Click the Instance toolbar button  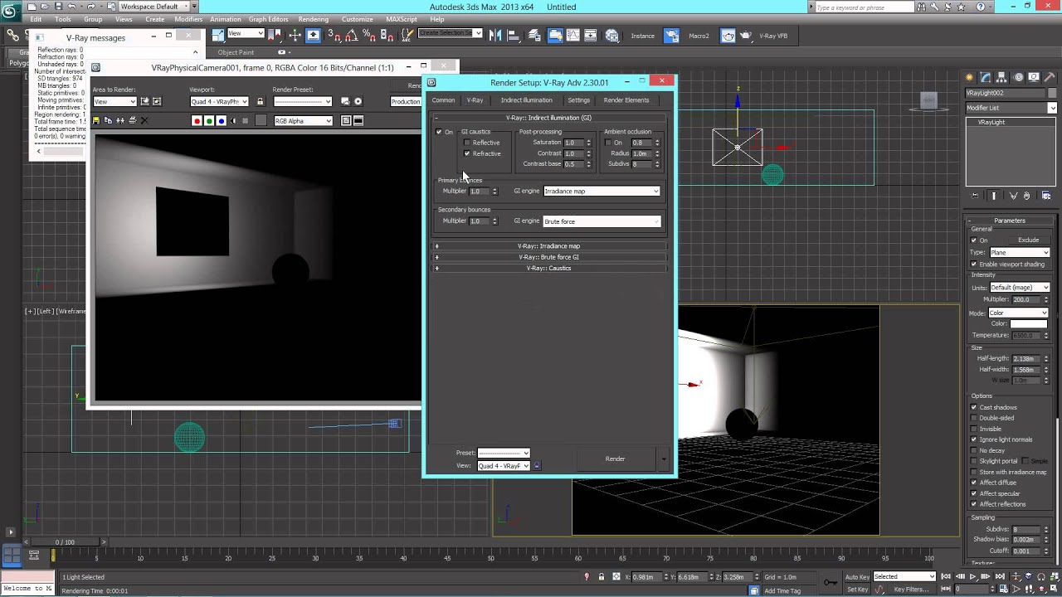pyautogui.click(x=642, y=36)
